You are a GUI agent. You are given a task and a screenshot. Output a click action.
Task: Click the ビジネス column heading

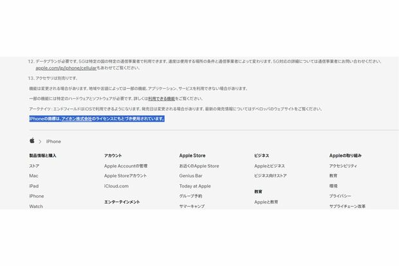[261, 156]
